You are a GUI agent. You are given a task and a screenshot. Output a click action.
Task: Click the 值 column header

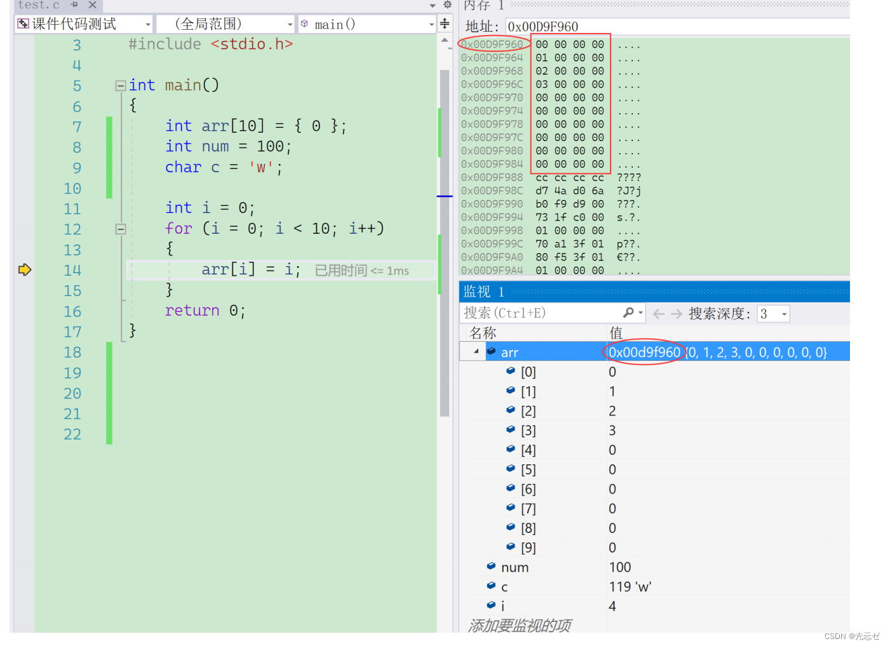[x=616, y=333]
